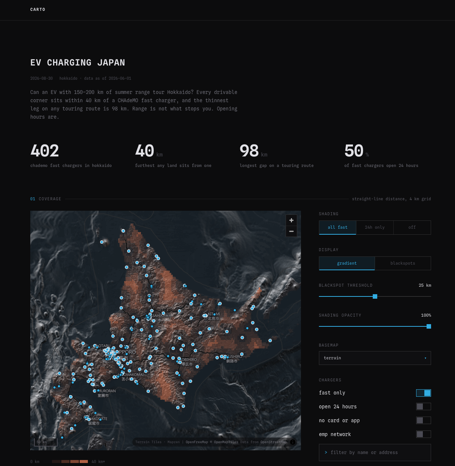Open the OpenFreeMap attribution link
Screen dimensions: 455x466
197,442
